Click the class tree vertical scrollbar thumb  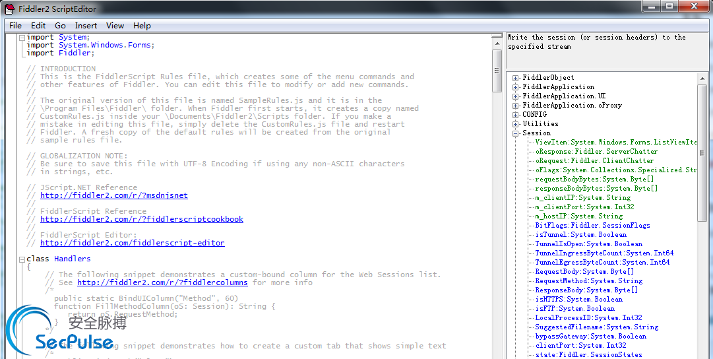[702, 153]
